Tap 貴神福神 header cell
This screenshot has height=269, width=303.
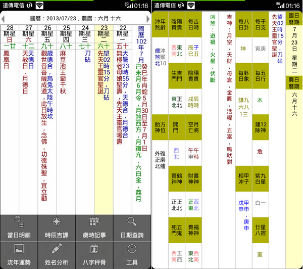(x=193, y=230)
